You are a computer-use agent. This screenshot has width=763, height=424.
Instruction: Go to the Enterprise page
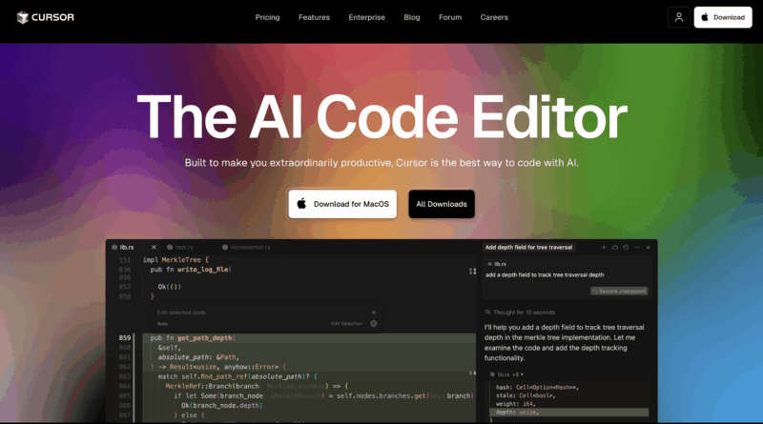pyautogui.click(x=366, y=17)
